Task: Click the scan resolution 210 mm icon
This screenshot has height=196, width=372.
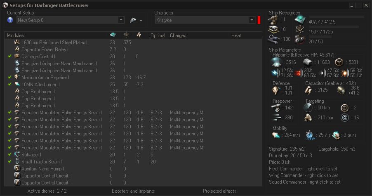Action: pyautogui.click(x=308, y=118)
